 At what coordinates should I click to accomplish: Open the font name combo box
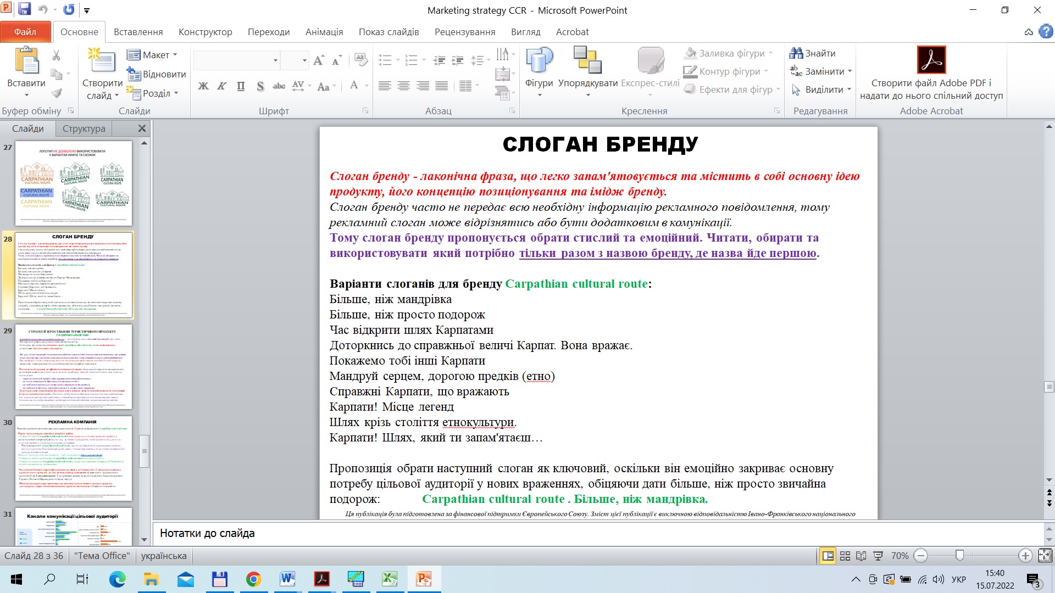[x=236, y=60]
